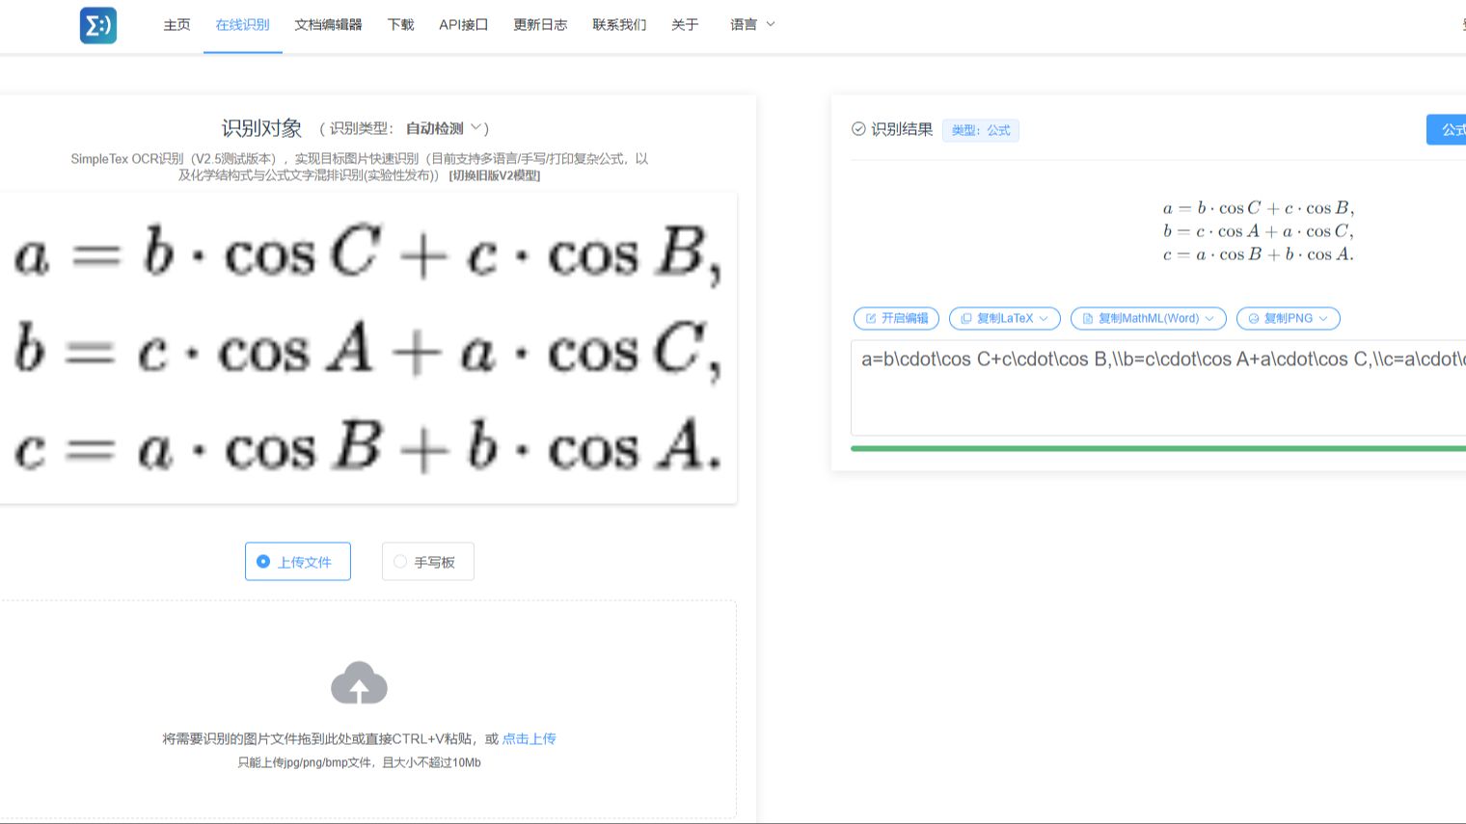Click the 类型: 公式 tag
The width and height of the screenshot is (1466, 824).
click(x=981, y=130)
